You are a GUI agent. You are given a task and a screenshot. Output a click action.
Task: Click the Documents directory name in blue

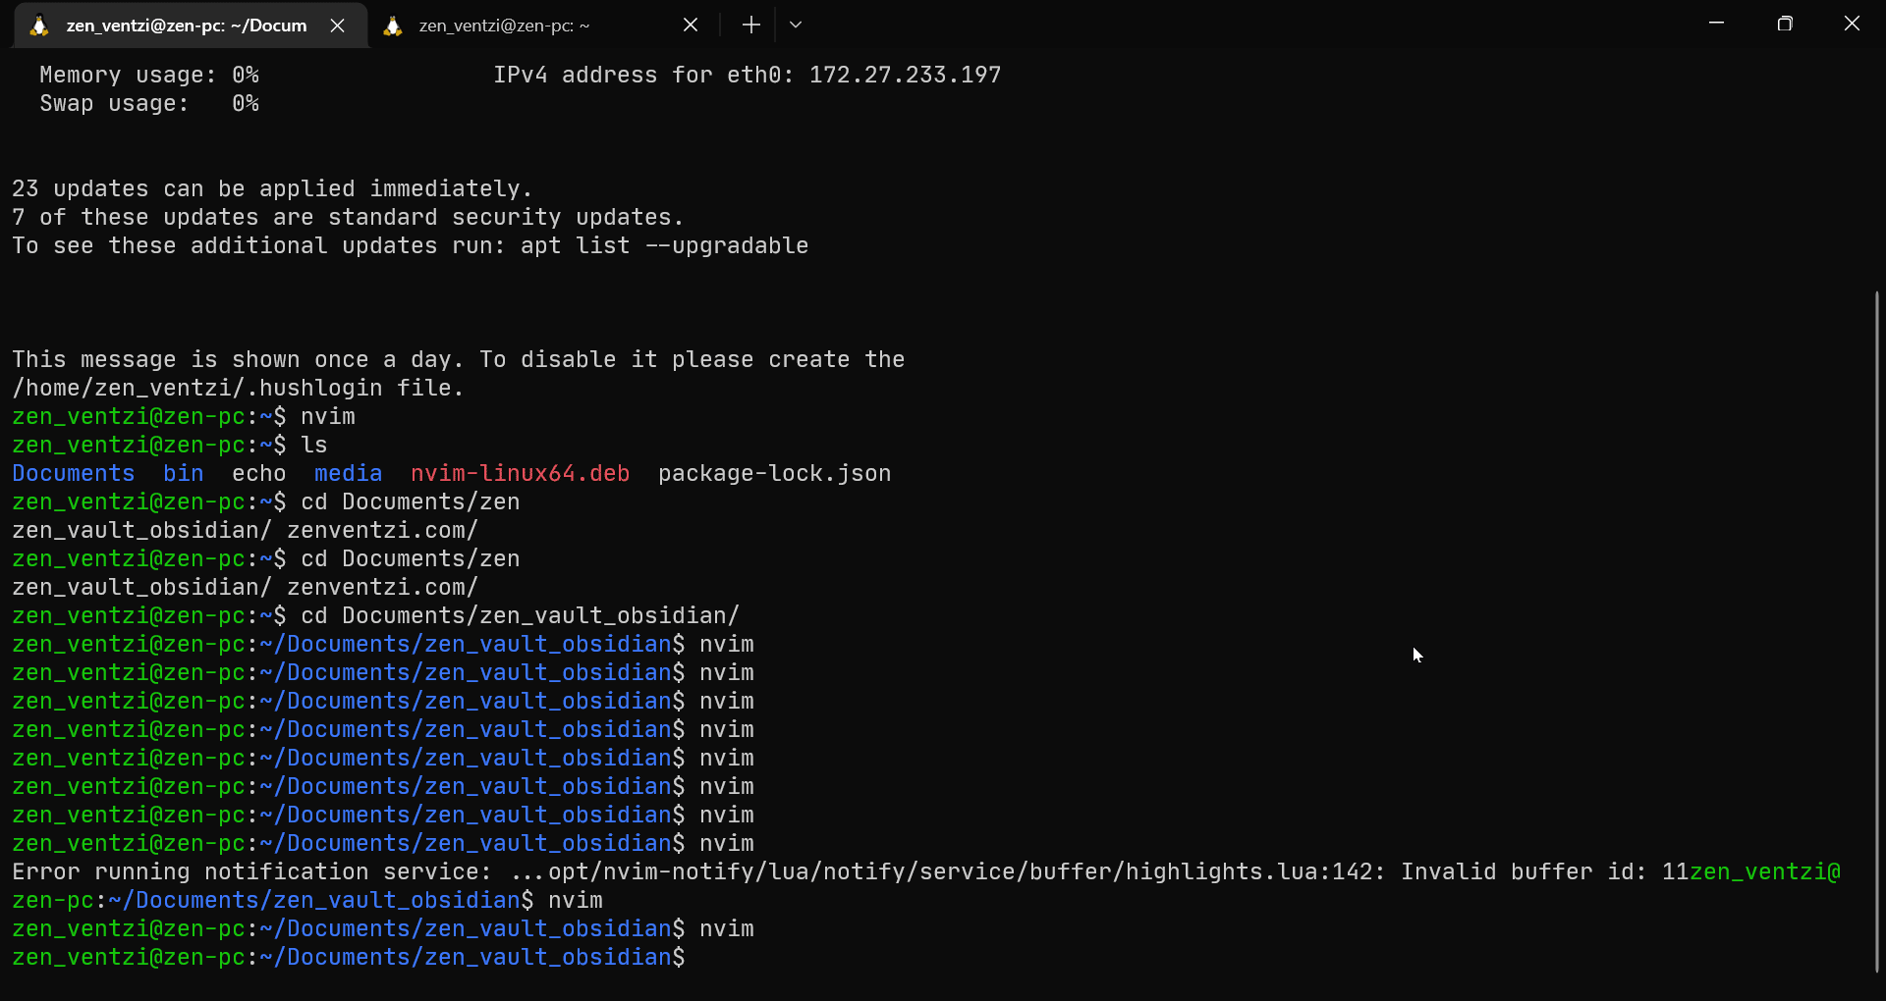coord(73,473)
